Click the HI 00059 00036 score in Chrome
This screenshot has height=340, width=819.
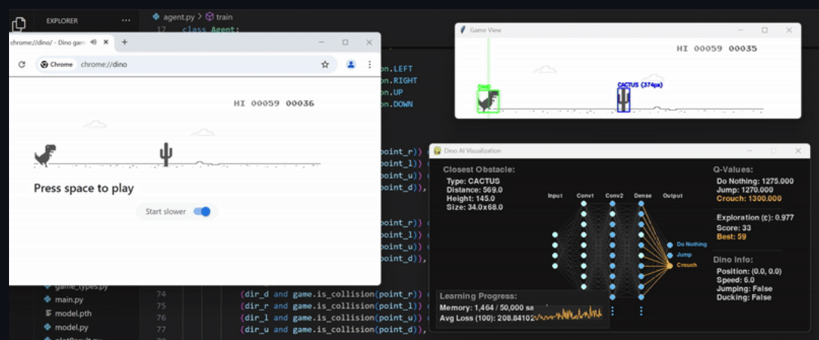coord(274,103)
